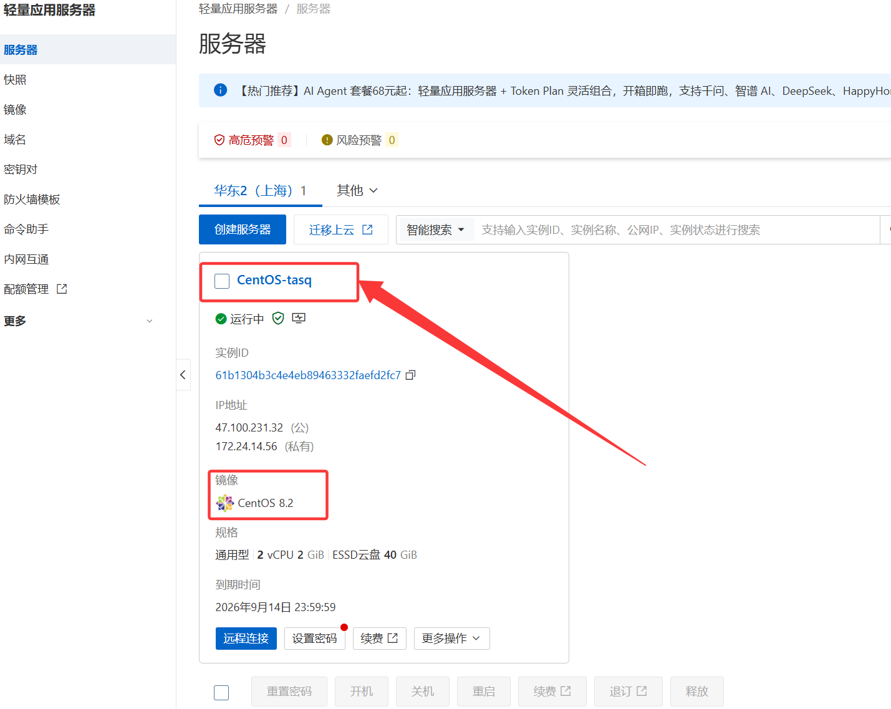
Task: Click the private IP 172.24.14.56
Action: point(246,446)
